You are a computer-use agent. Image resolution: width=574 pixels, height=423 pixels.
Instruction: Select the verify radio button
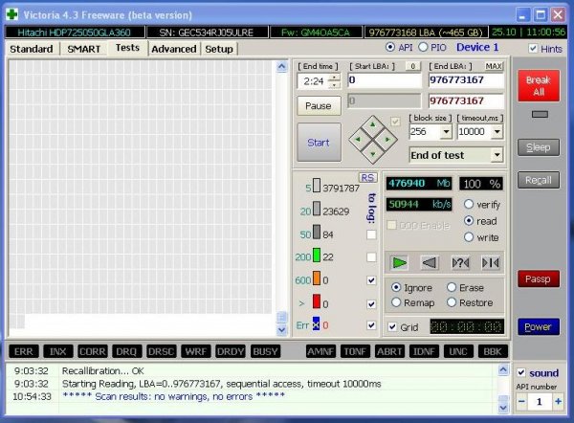tap(469, 205)
